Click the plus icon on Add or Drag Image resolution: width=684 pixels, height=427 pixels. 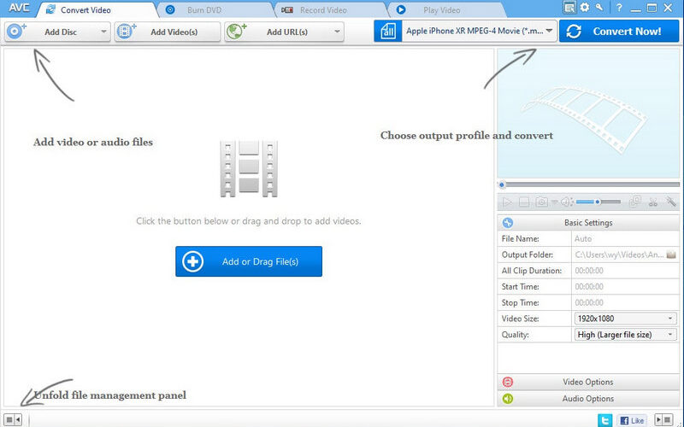192,261
